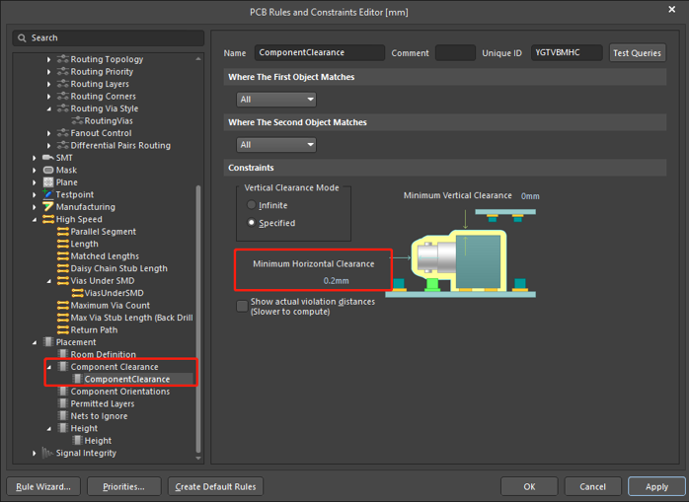Screen dimensions: 689x504
Task: Select the ComponentClearance rule item
Action: click(127, 379)
